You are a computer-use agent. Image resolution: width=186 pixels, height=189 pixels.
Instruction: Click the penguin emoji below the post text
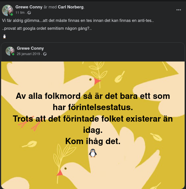(x=4, y=36)
